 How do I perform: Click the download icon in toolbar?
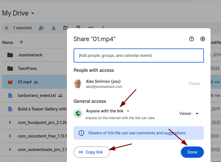(x=54, y=28)
